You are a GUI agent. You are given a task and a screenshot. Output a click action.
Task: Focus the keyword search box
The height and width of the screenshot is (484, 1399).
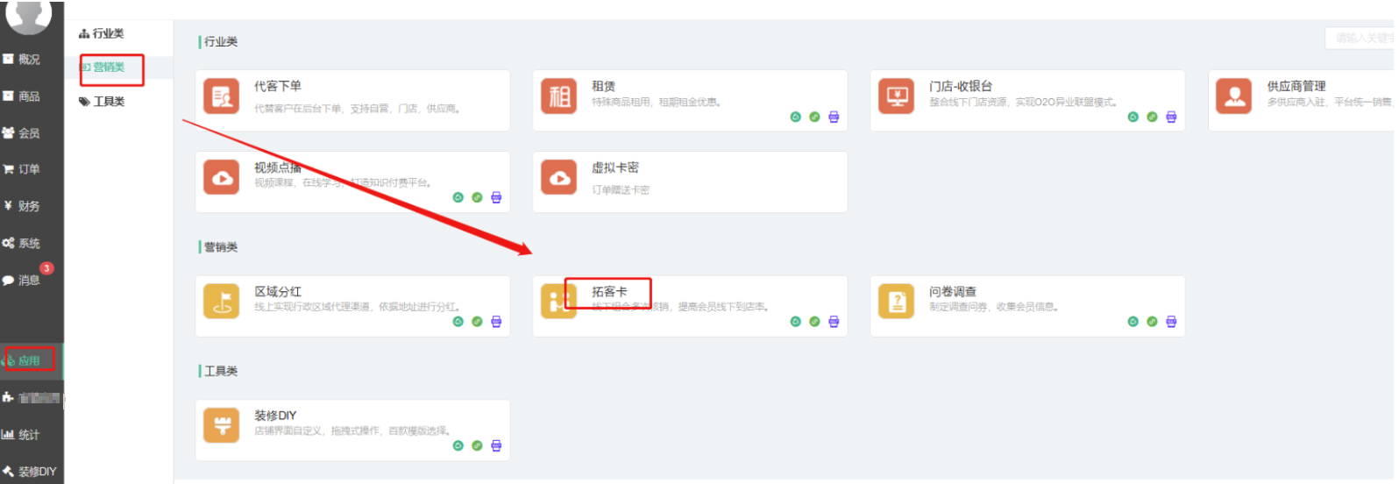pyautogui.click(x=1360, y=38)
